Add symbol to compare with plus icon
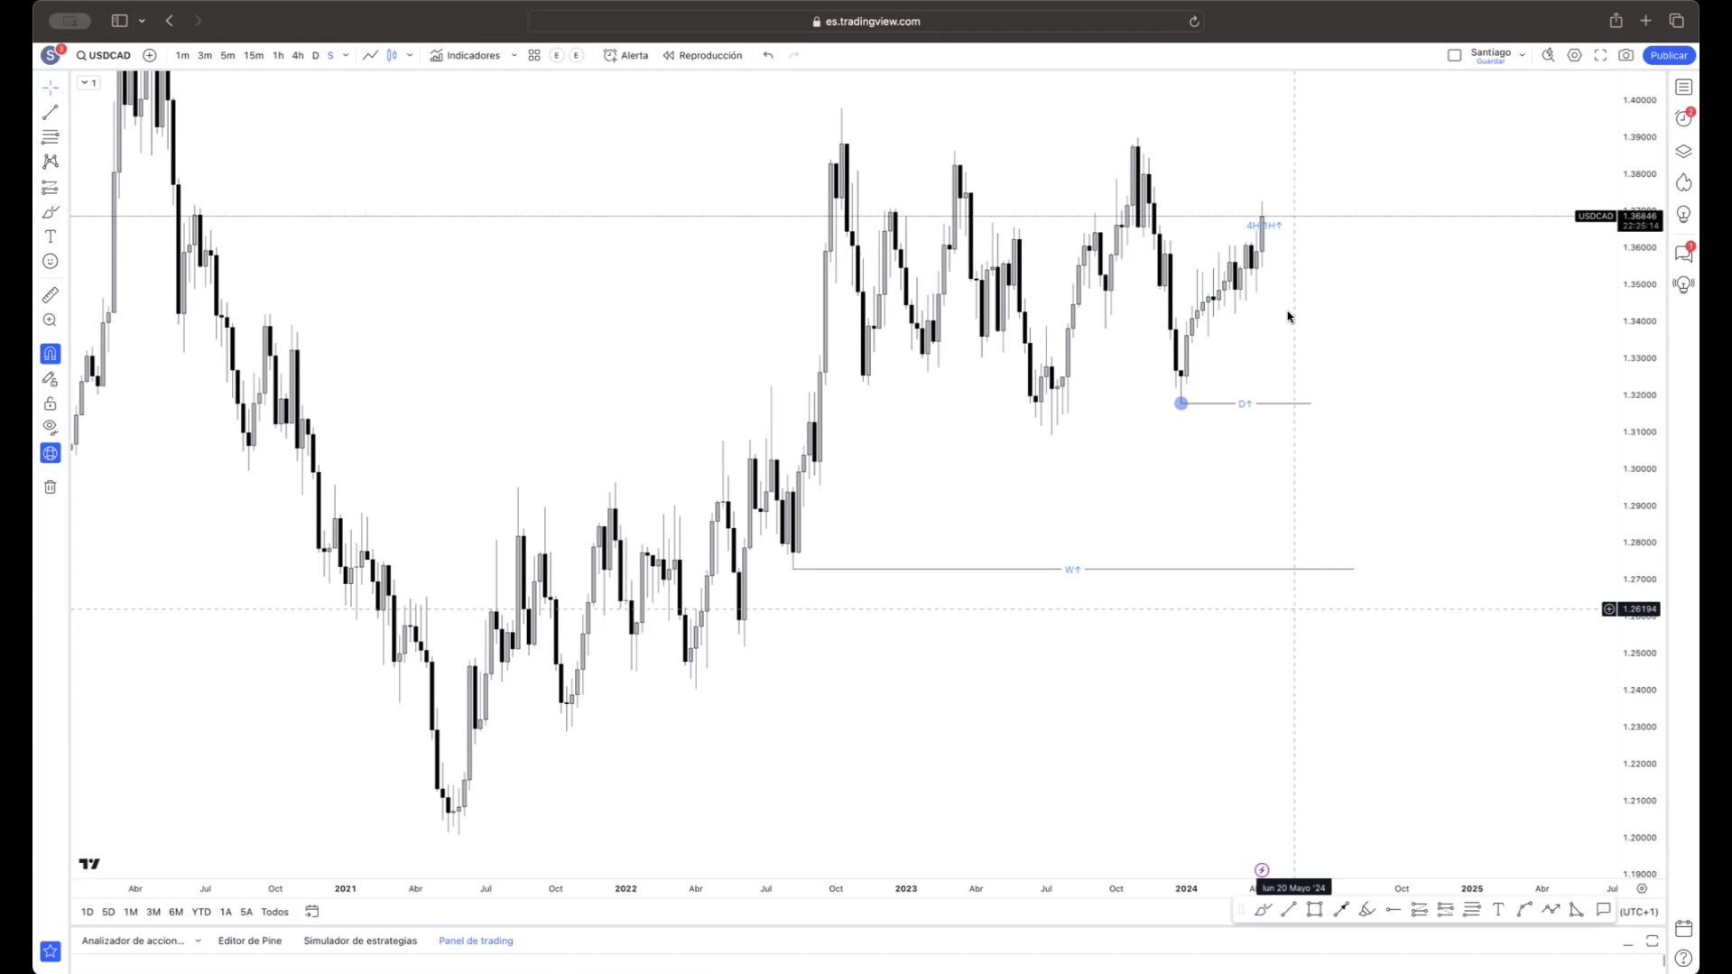The height and width of the screenshot is (974, 1732). (x=150, y=56)
